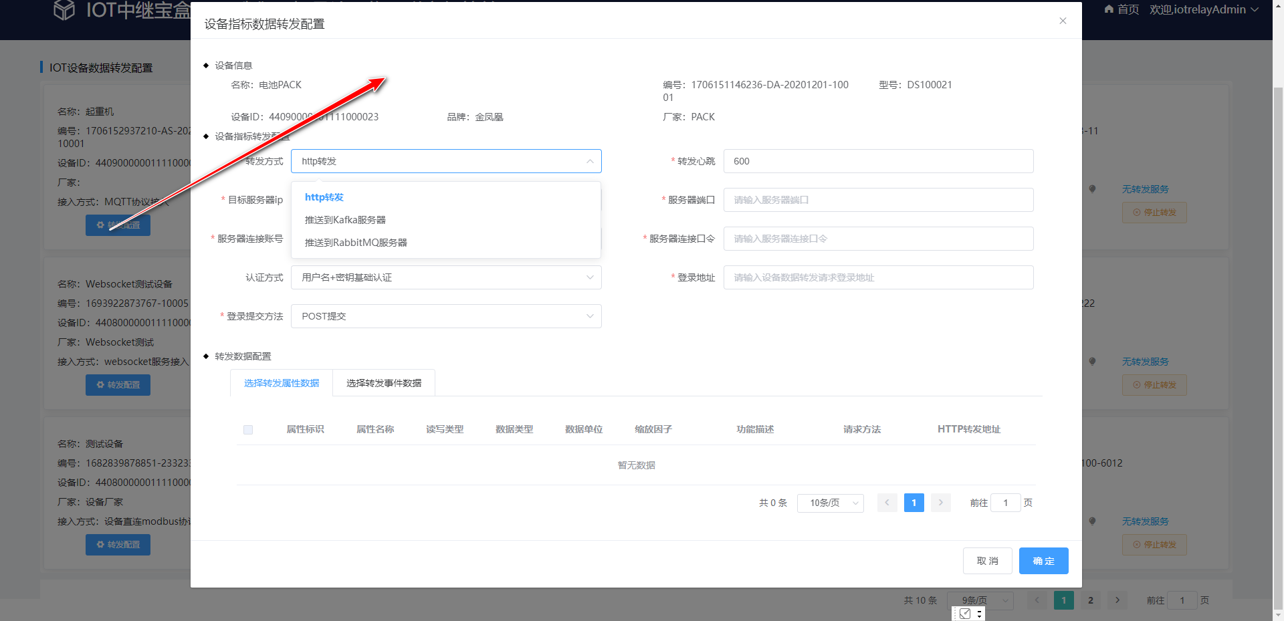Select 推送到Kafka服务器 from the open forwarding dropdown
The height and width of the screenshot is (621, 1284).
pyautogui.click(x=346, y=219)
